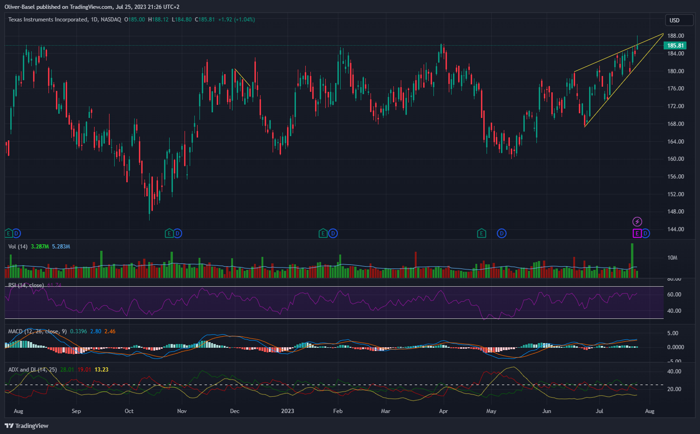This screenshot has width=700, height=434.
Task: Click the orange 2.46 MACD signal value
Action: (x=110, y=331)
